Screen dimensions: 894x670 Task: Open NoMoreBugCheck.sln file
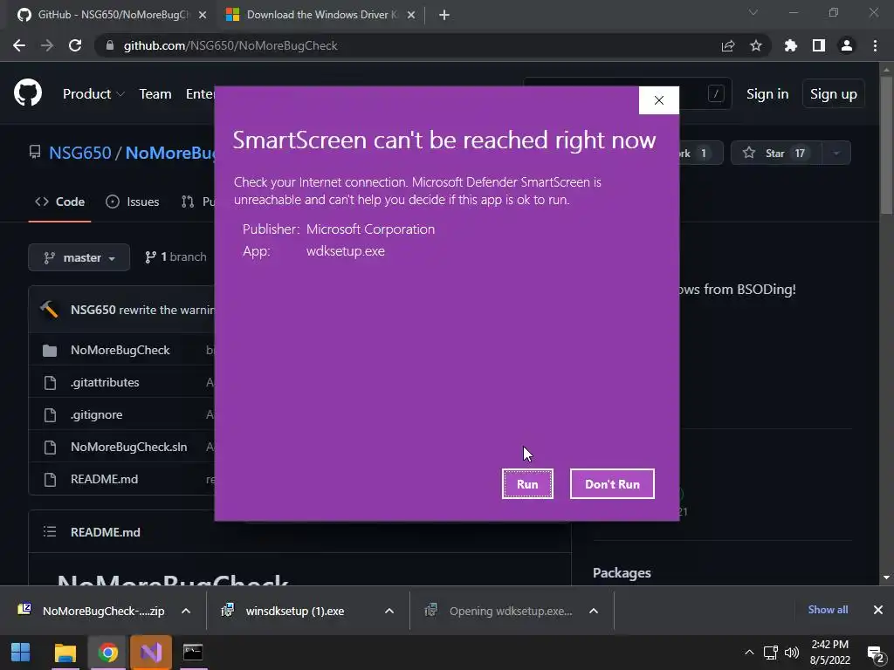pyautogui.click(x=129, y=447)
